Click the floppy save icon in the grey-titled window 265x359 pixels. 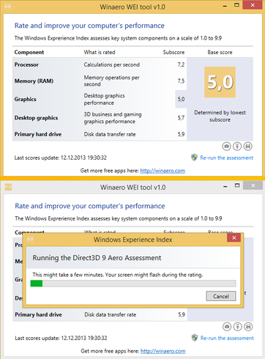248,327
